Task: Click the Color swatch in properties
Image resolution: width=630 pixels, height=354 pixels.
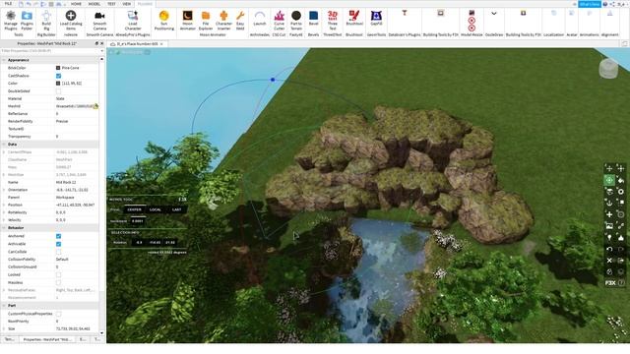Action: (58, 84)
